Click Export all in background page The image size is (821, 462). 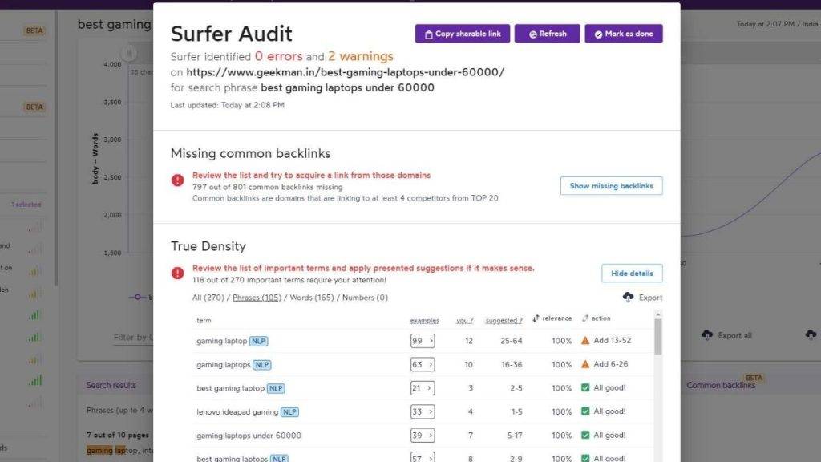tap(726, 335)
